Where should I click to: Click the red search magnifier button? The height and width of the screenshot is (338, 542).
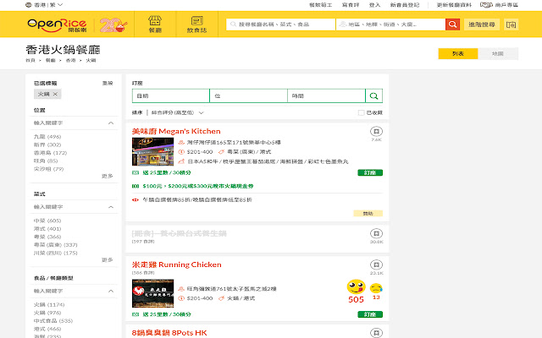[x=452, y=25]
